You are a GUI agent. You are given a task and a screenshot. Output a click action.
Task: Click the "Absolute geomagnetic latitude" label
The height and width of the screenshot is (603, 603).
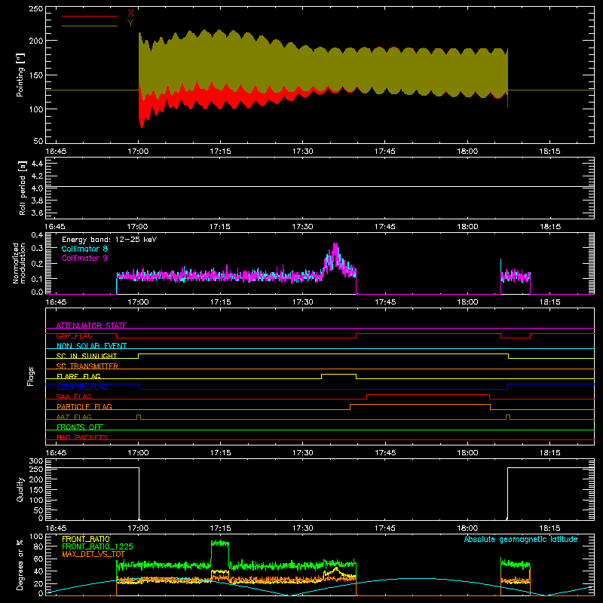coord(521,539)
